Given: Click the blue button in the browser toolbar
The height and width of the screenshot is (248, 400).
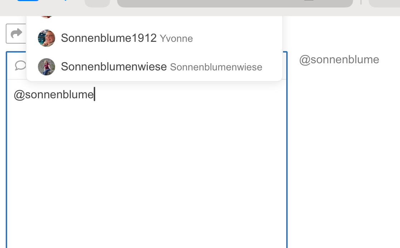Looking at the screenshot, I should coord(28,0).
